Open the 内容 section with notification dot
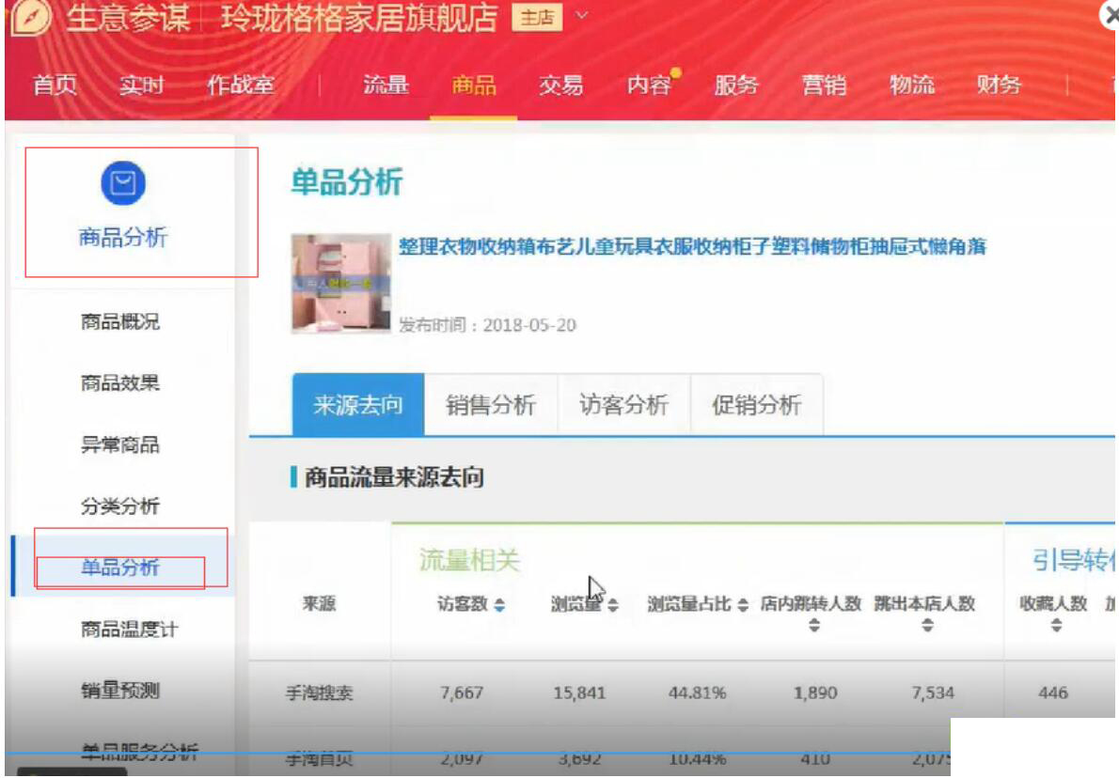 (x=649, y=86)
